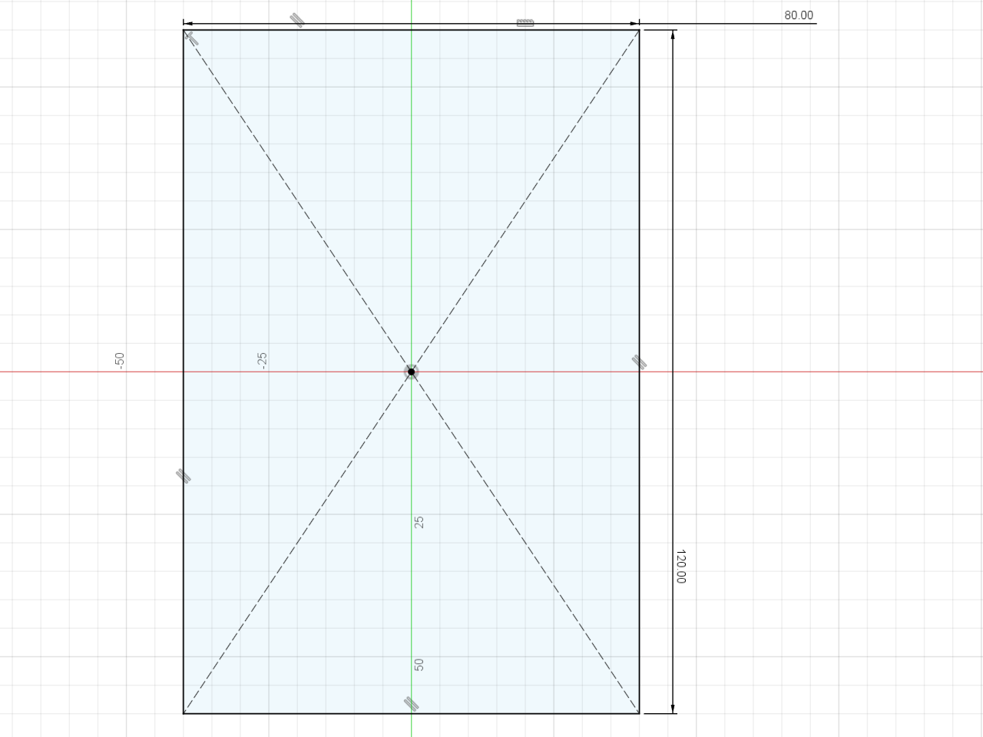Viewport: 983px width, 737px height.
Task: Select the parallel constraint icon on bottom edge
Action: coord(411,703)
